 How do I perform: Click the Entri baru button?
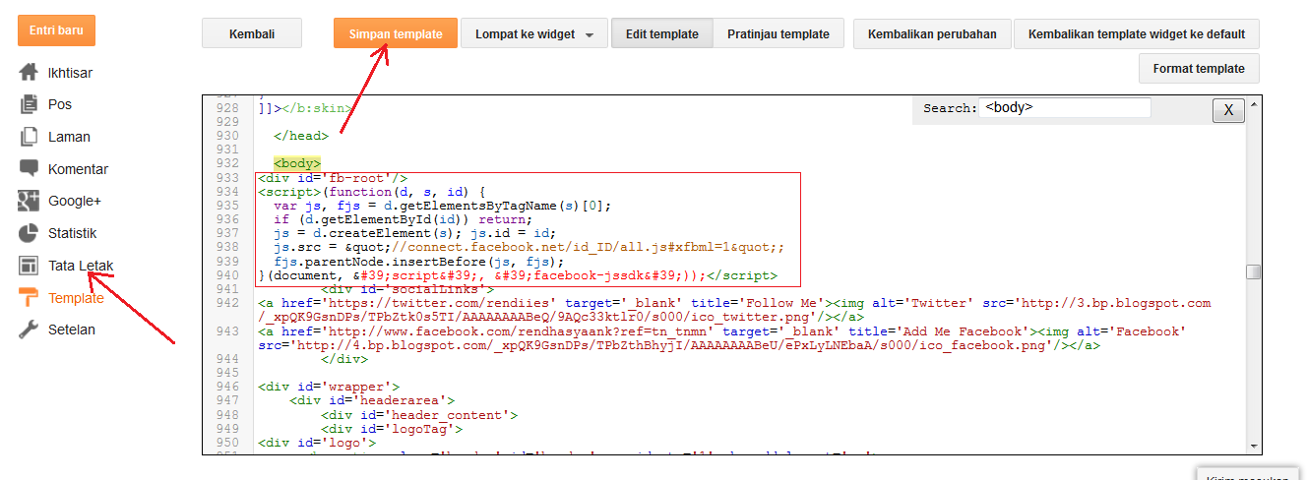pos(56,30)
